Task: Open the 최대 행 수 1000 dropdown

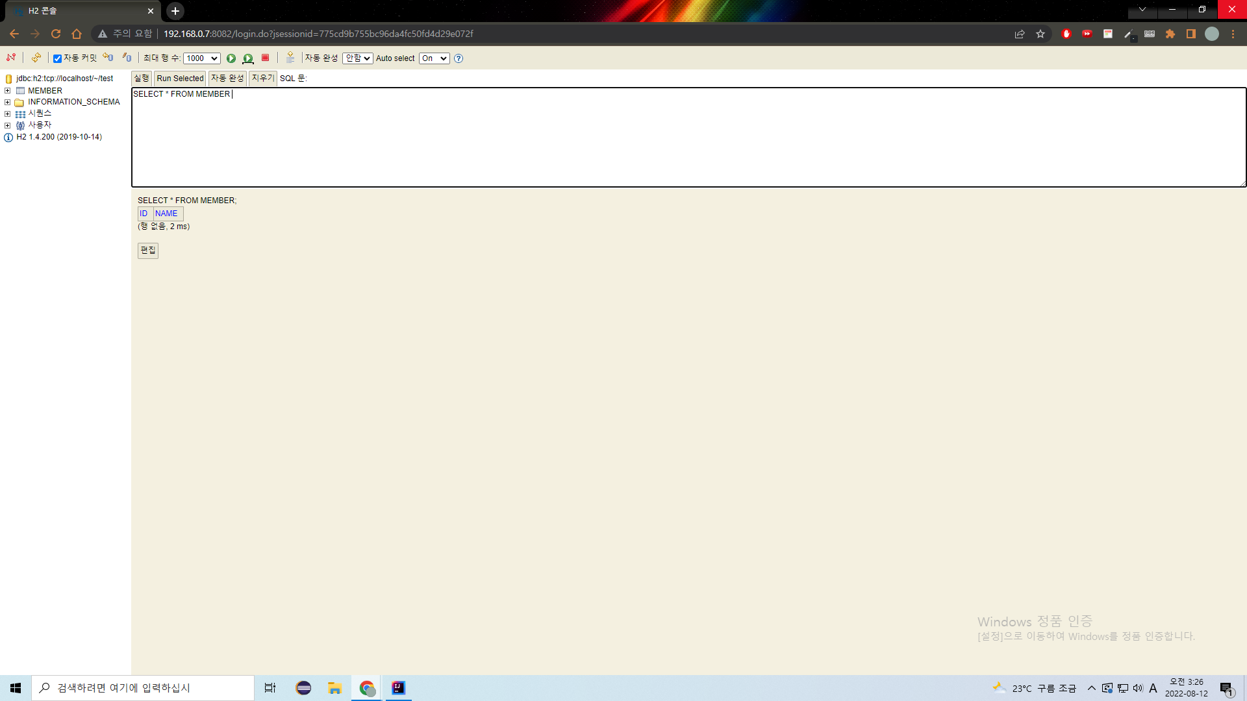Action: click(202, 58)
